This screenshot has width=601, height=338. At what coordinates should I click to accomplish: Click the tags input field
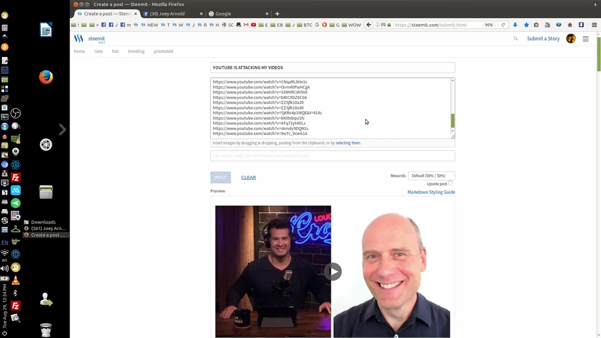[332, 156]
